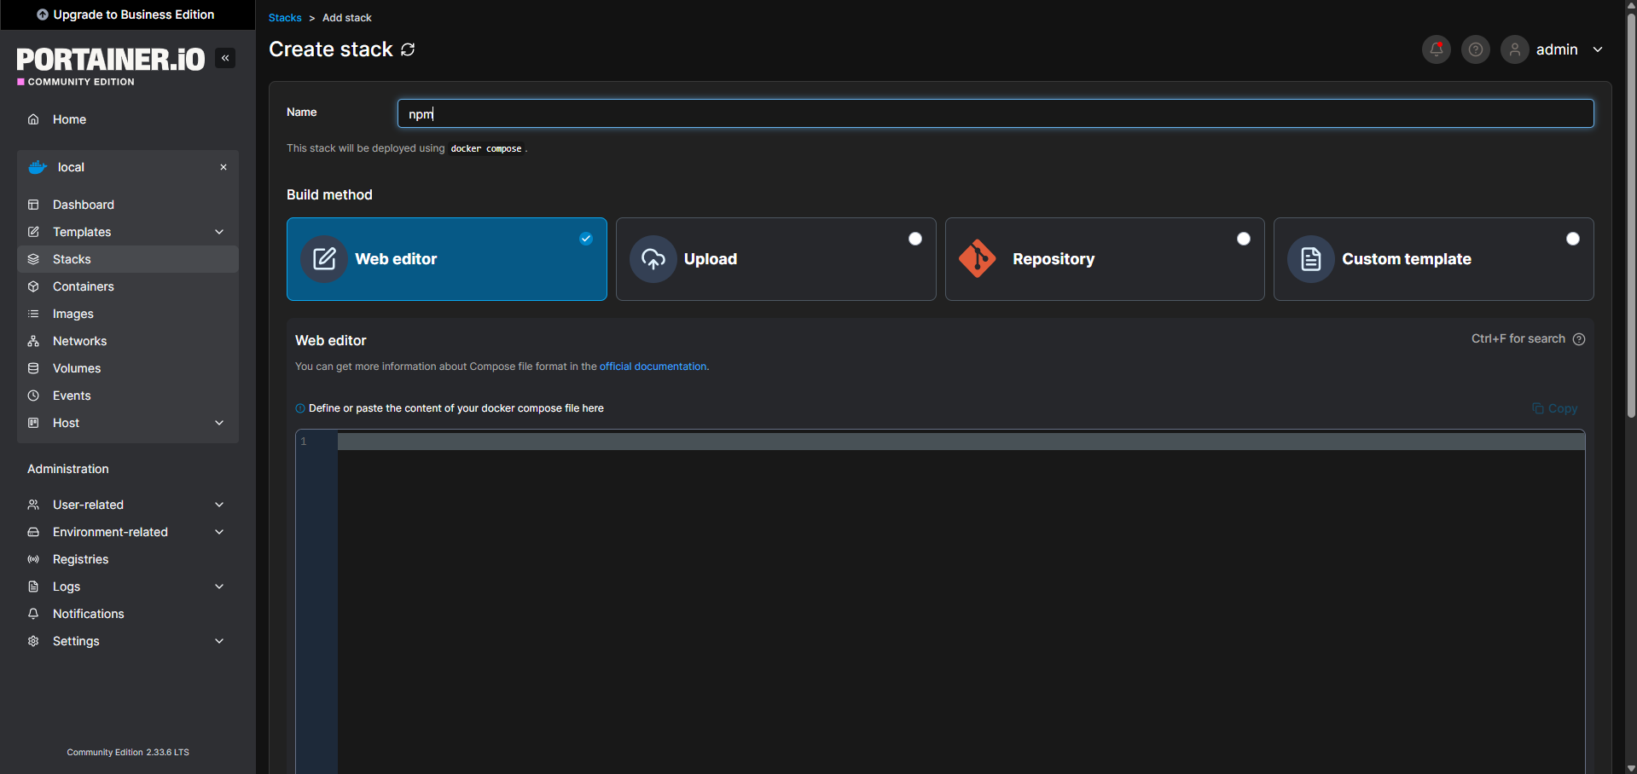Expand the Logs submenu chevron

coord(219,586)
